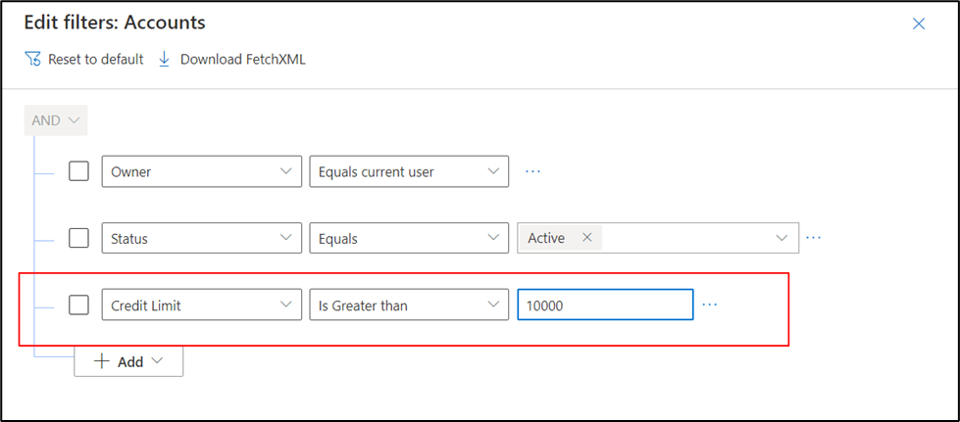The height and width of the screenshot is (422, 960).
Task: Click the plus icon on Add button
Action: [x=102, y=361]
